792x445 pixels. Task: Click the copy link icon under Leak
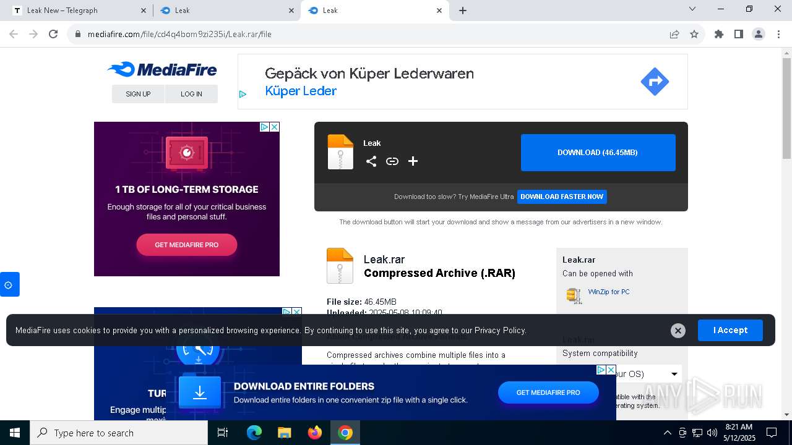coord(392,161)
